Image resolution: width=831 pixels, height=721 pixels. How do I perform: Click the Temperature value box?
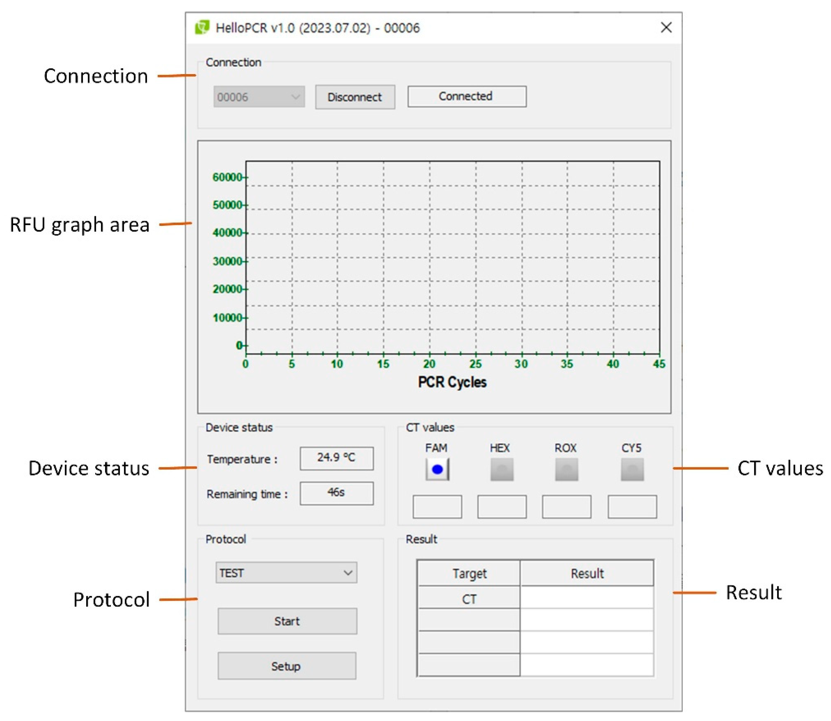[337, 458]
